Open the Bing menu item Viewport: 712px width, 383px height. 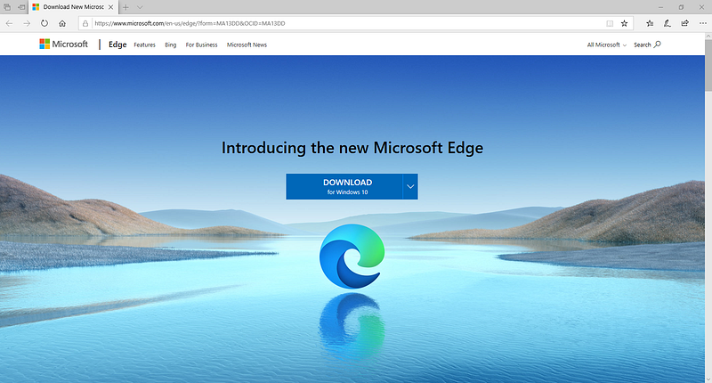click(x=170, y=45)
